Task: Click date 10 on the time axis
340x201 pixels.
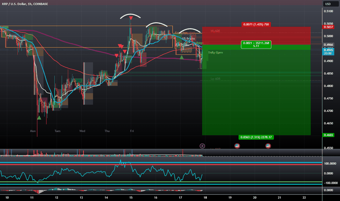Action: [7, 197]
